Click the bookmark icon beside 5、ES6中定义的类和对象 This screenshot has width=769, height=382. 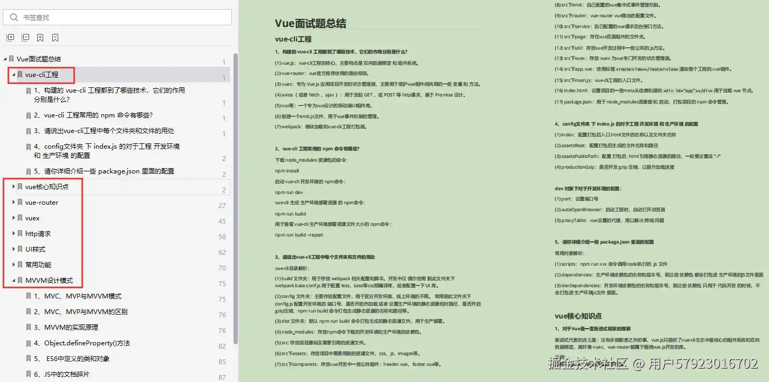29,358
